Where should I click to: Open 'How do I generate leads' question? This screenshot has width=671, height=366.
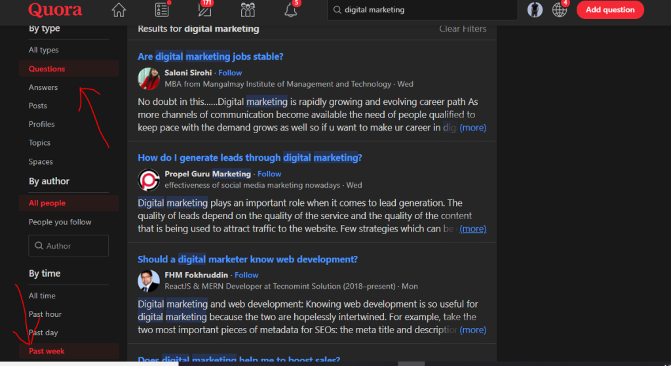[x=250, y=157]
